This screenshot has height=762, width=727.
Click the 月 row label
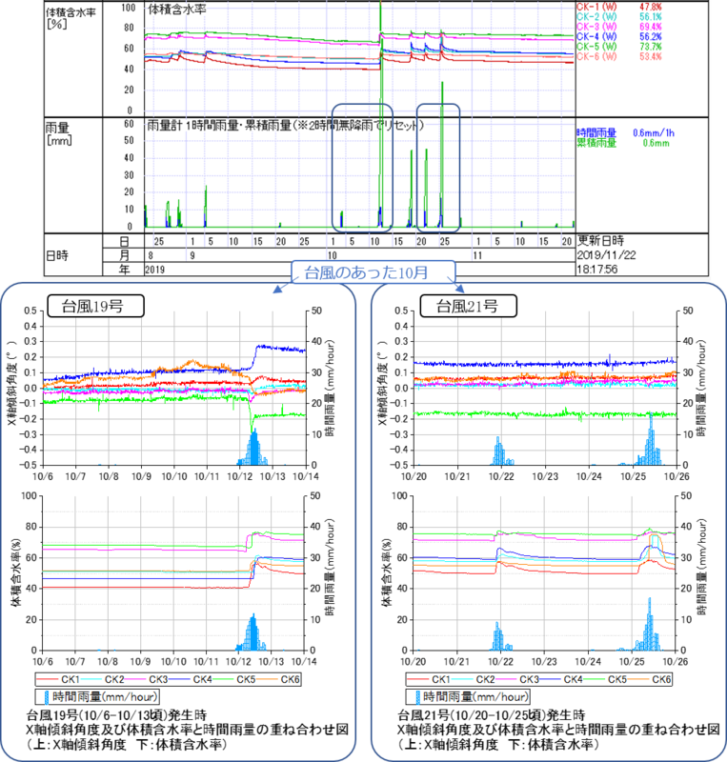point(124,255)
